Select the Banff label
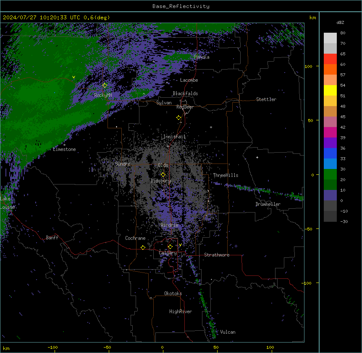 52,238
